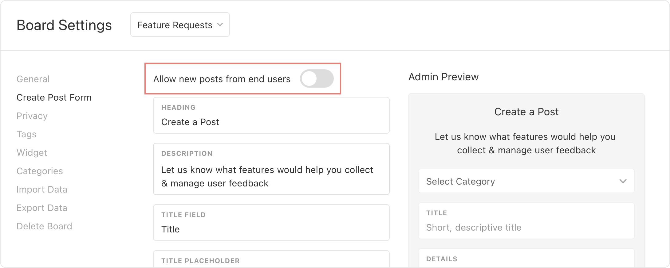Open the General settings section
This screenshot has height=268, width=670.
33,79
